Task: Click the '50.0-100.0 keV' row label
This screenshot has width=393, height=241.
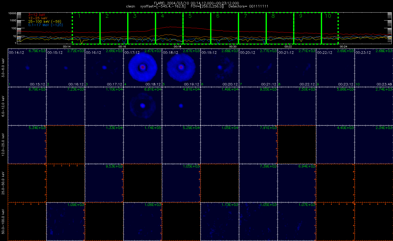Action: 3,222
